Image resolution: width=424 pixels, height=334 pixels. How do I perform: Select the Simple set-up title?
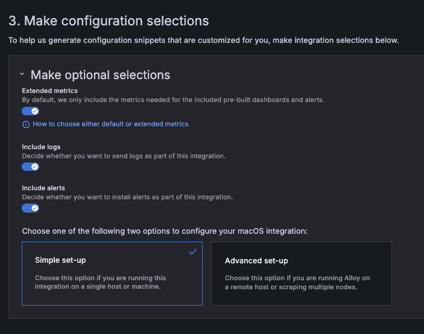pyautogui.click(x=60, y=260)
